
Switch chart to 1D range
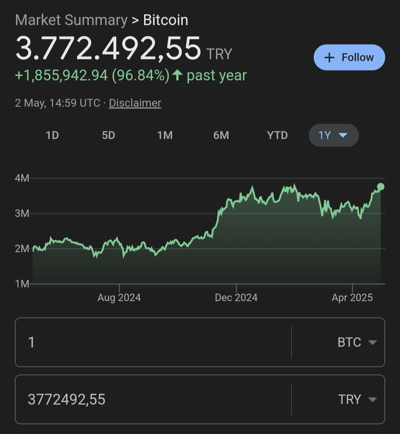52,135
